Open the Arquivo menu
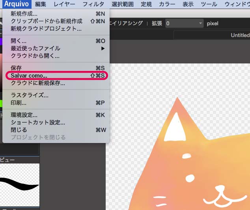 (x=17, y=4)
